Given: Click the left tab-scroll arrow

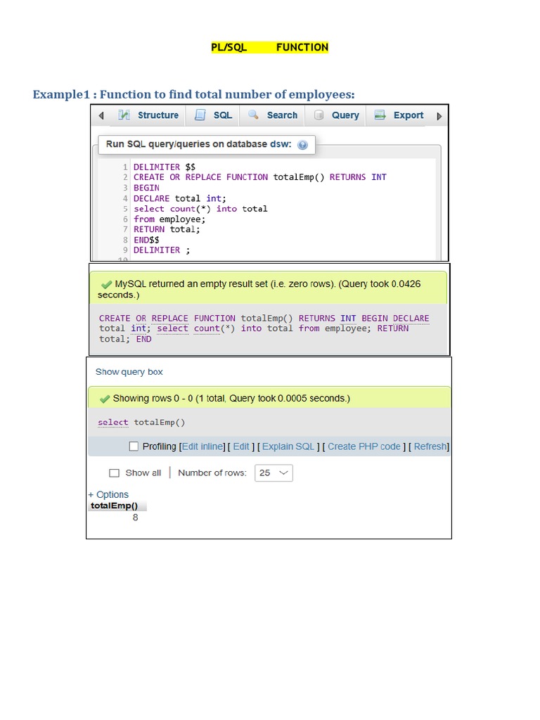Looking at the screenshot, I should (x=101, y=116).
